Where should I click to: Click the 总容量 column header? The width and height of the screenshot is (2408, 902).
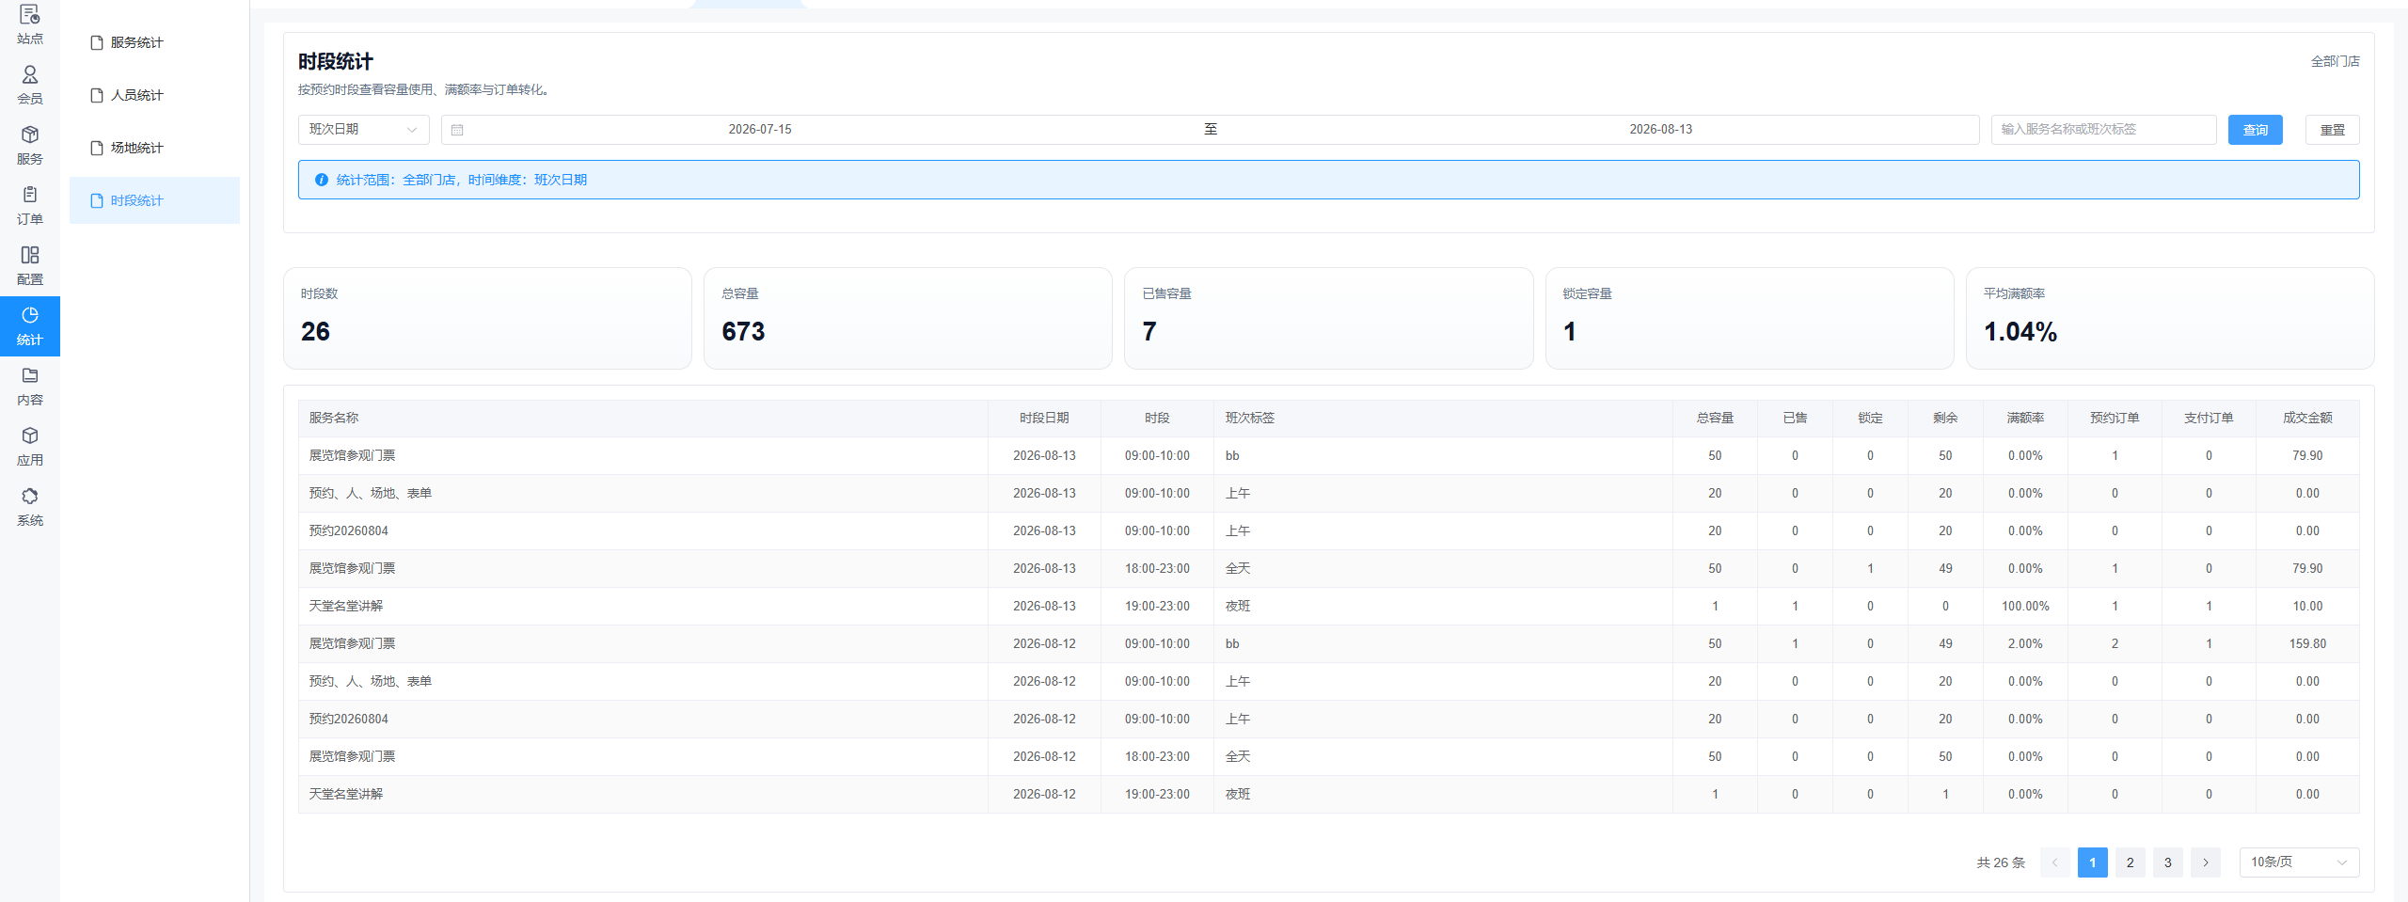(x=1715, y=418)
